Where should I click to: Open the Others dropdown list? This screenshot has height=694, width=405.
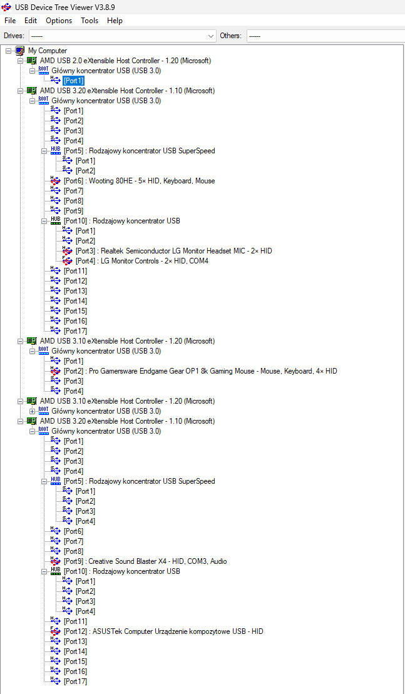pyautogui.click(x=326, y=36)
